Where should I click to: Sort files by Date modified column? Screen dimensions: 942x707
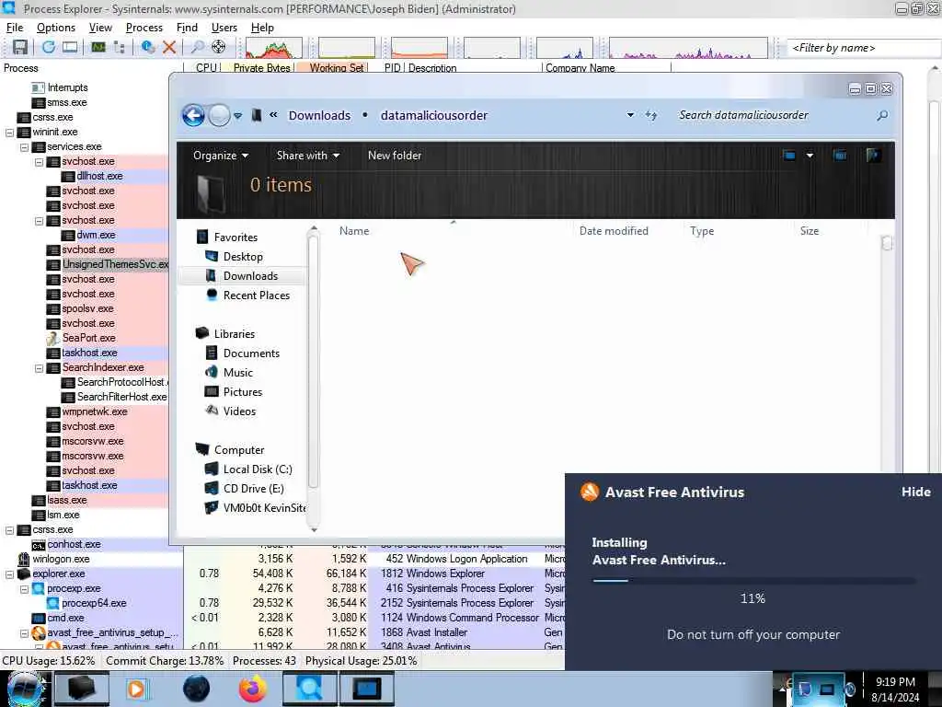(614, 231)
